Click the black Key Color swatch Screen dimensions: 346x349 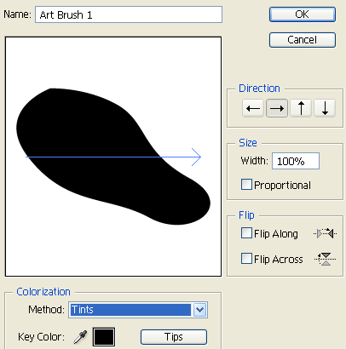104,337
